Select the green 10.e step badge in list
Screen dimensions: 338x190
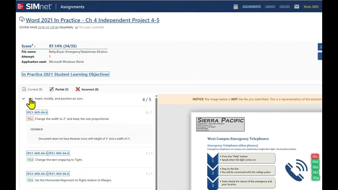(30, 180)
